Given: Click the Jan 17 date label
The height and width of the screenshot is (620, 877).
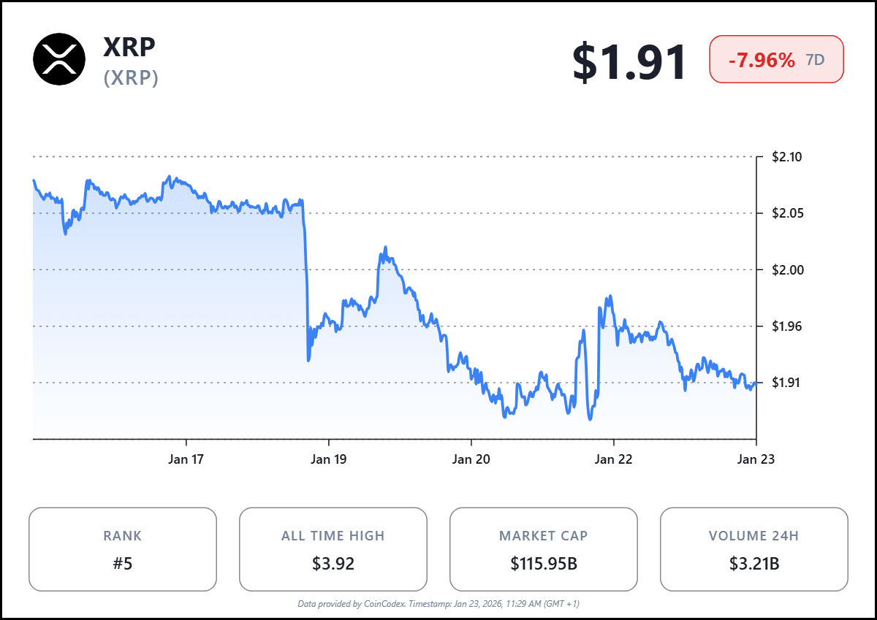Looking at the screenshot, I should pos(186,459).
